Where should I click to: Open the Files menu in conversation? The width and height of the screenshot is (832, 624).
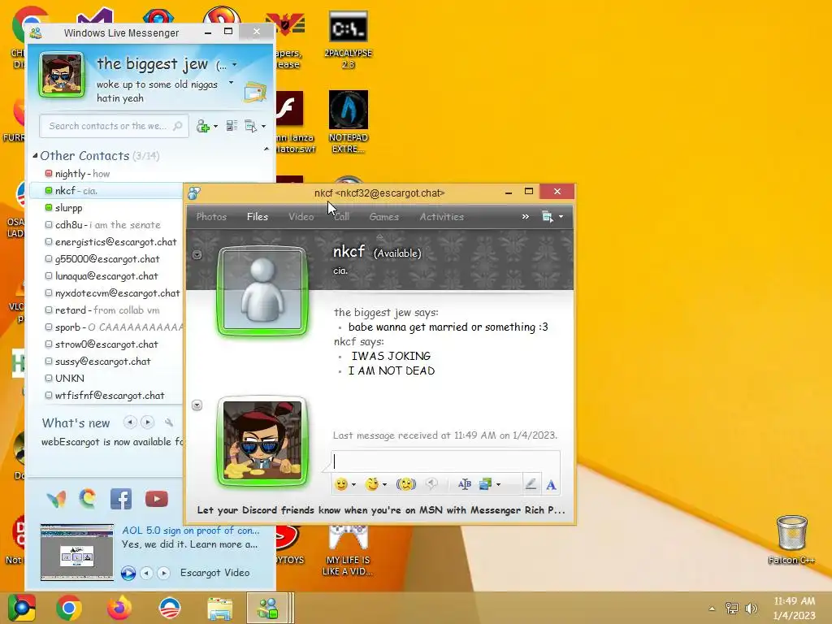258,216
